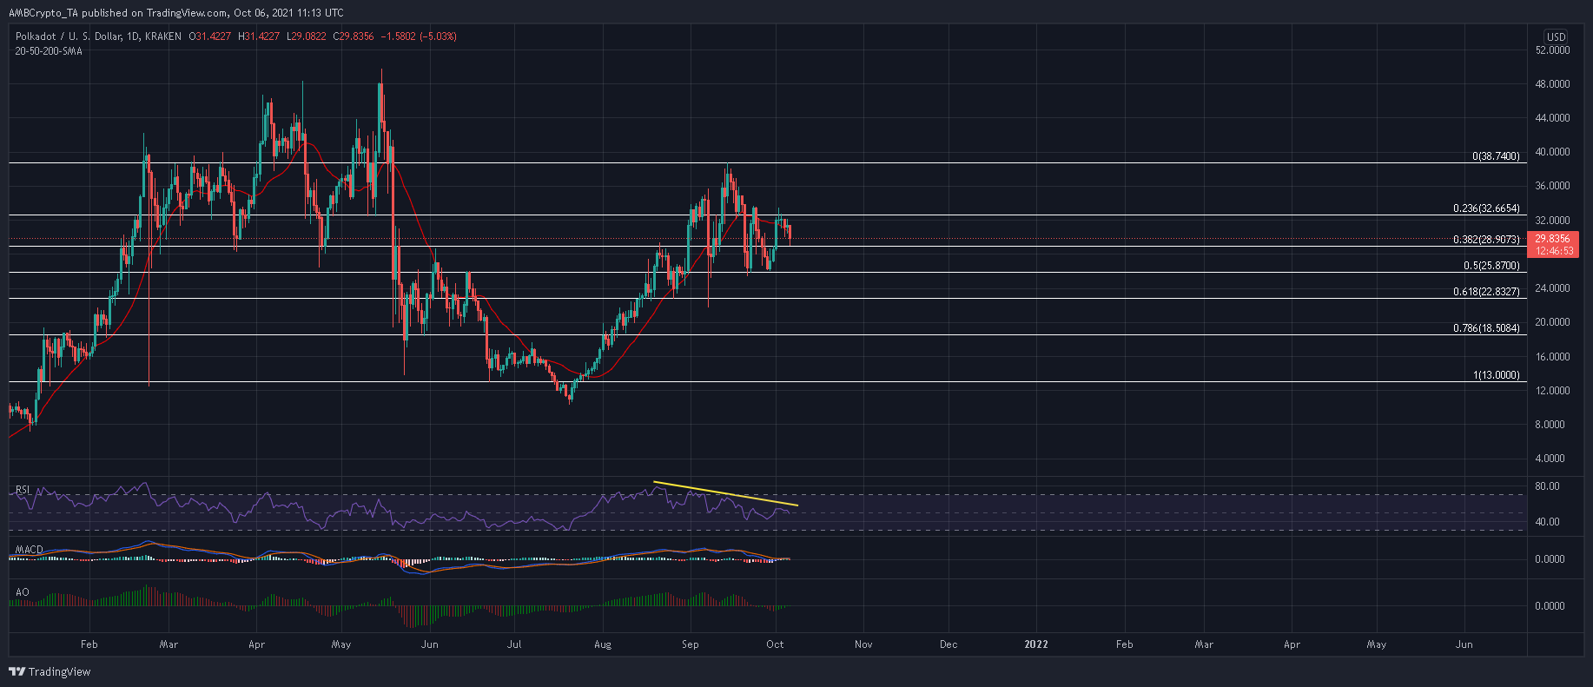Click the Dec label on time axis
Screen dimensions: 1593x687
click(x=949, y=644)
